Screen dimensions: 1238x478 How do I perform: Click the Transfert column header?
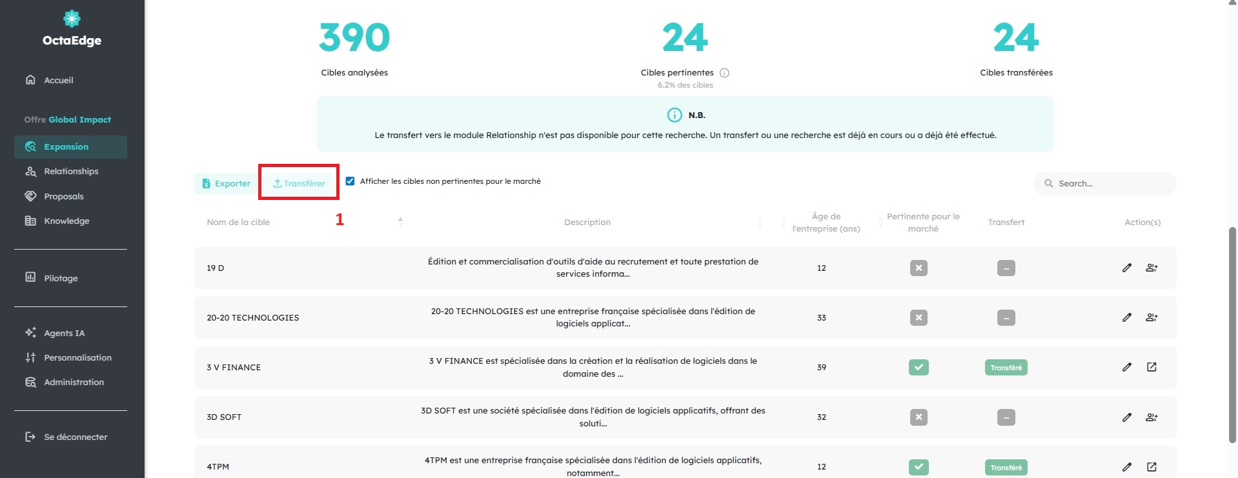click(x=1006, y=222)
